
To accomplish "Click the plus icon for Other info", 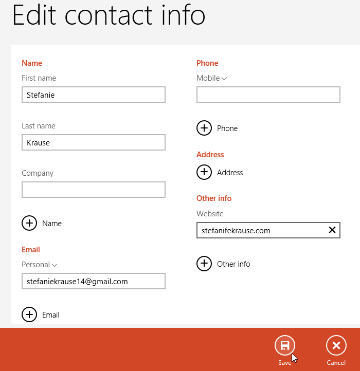I will [x=204, y=264].
